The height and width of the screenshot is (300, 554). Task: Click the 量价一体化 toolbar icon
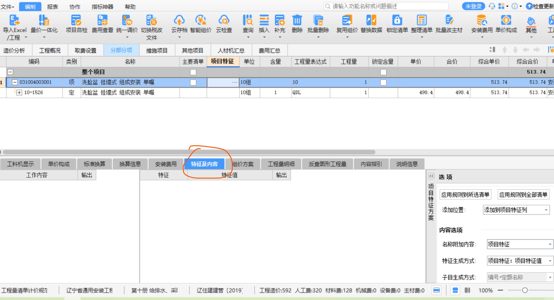[44, 20]
